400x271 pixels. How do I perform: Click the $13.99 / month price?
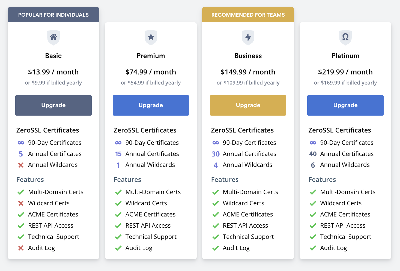(x=53, y=72)
